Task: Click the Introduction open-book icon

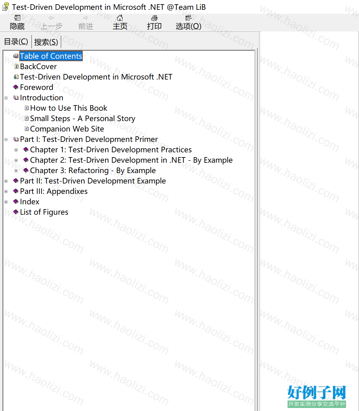Action: (x=16, y=98)
